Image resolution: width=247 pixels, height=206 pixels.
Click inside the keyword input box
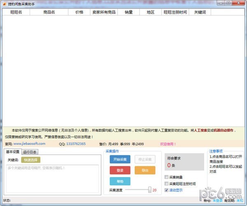click(52, 179)
